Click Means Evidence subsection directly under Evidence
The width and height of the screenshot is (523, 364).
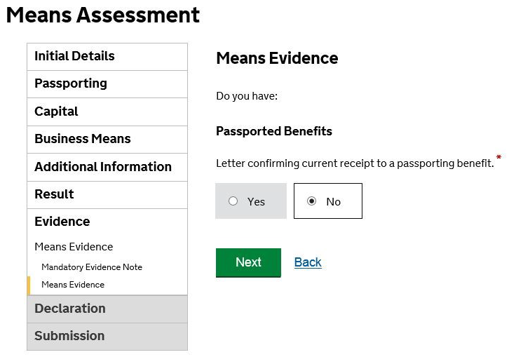click(x=74, y=247)
